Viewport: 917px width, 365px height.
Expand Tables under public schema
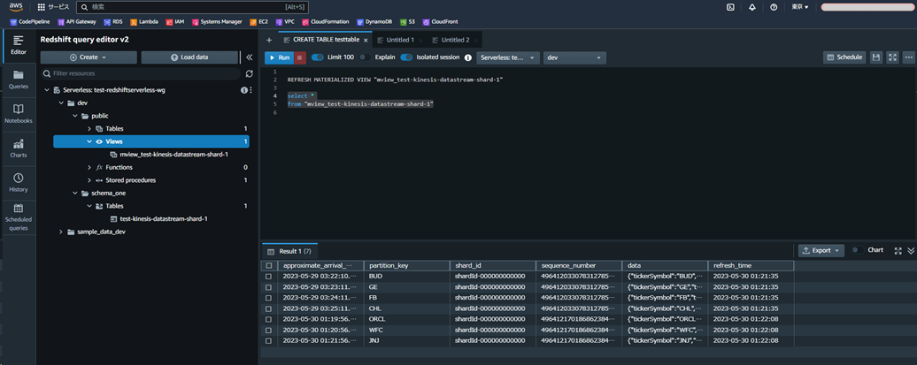pos(89,128)
